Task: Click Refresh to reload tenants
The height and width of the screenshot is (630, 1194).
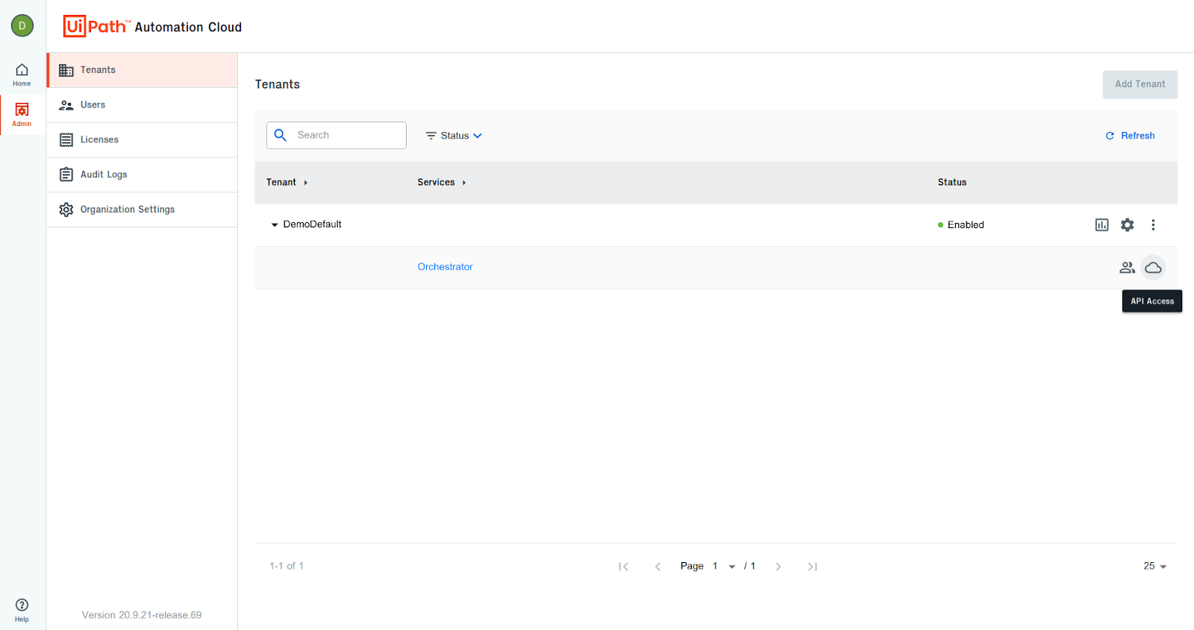Action: [1130, 136]
